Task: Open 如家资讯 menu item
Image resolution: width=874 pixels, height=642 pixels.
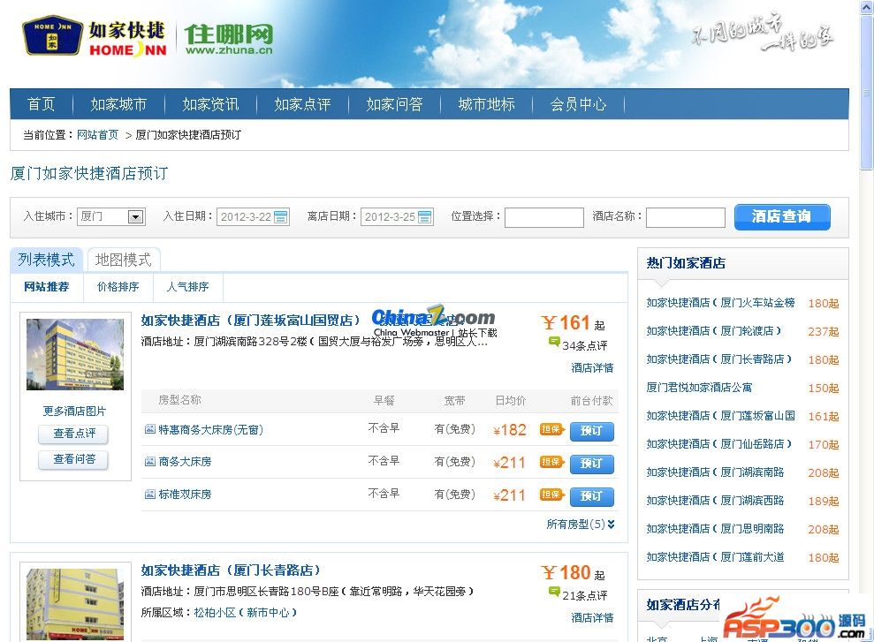Action: click(x=210, y=104)
